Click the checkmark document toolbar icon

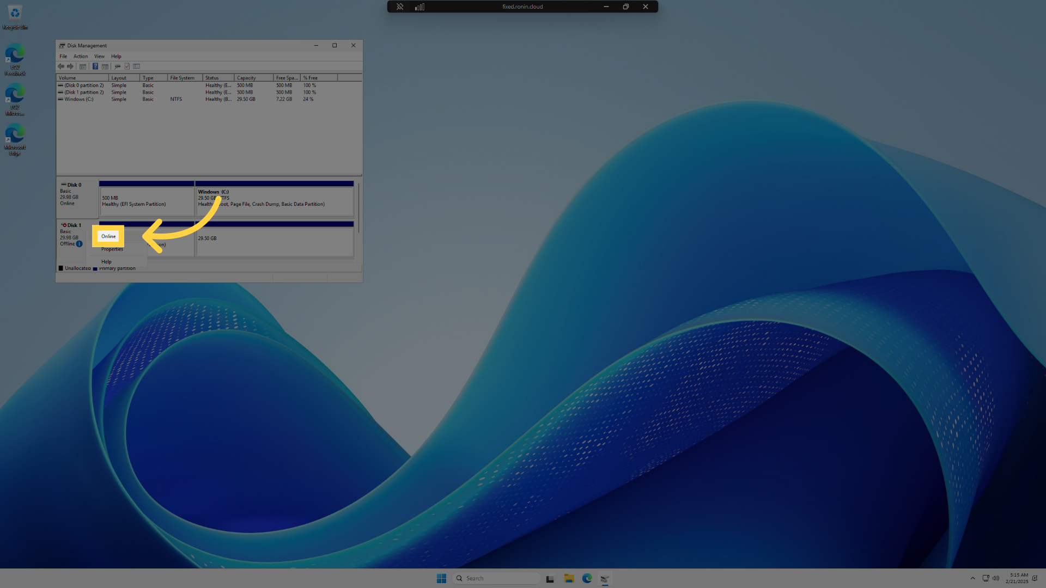pos(127,66)
